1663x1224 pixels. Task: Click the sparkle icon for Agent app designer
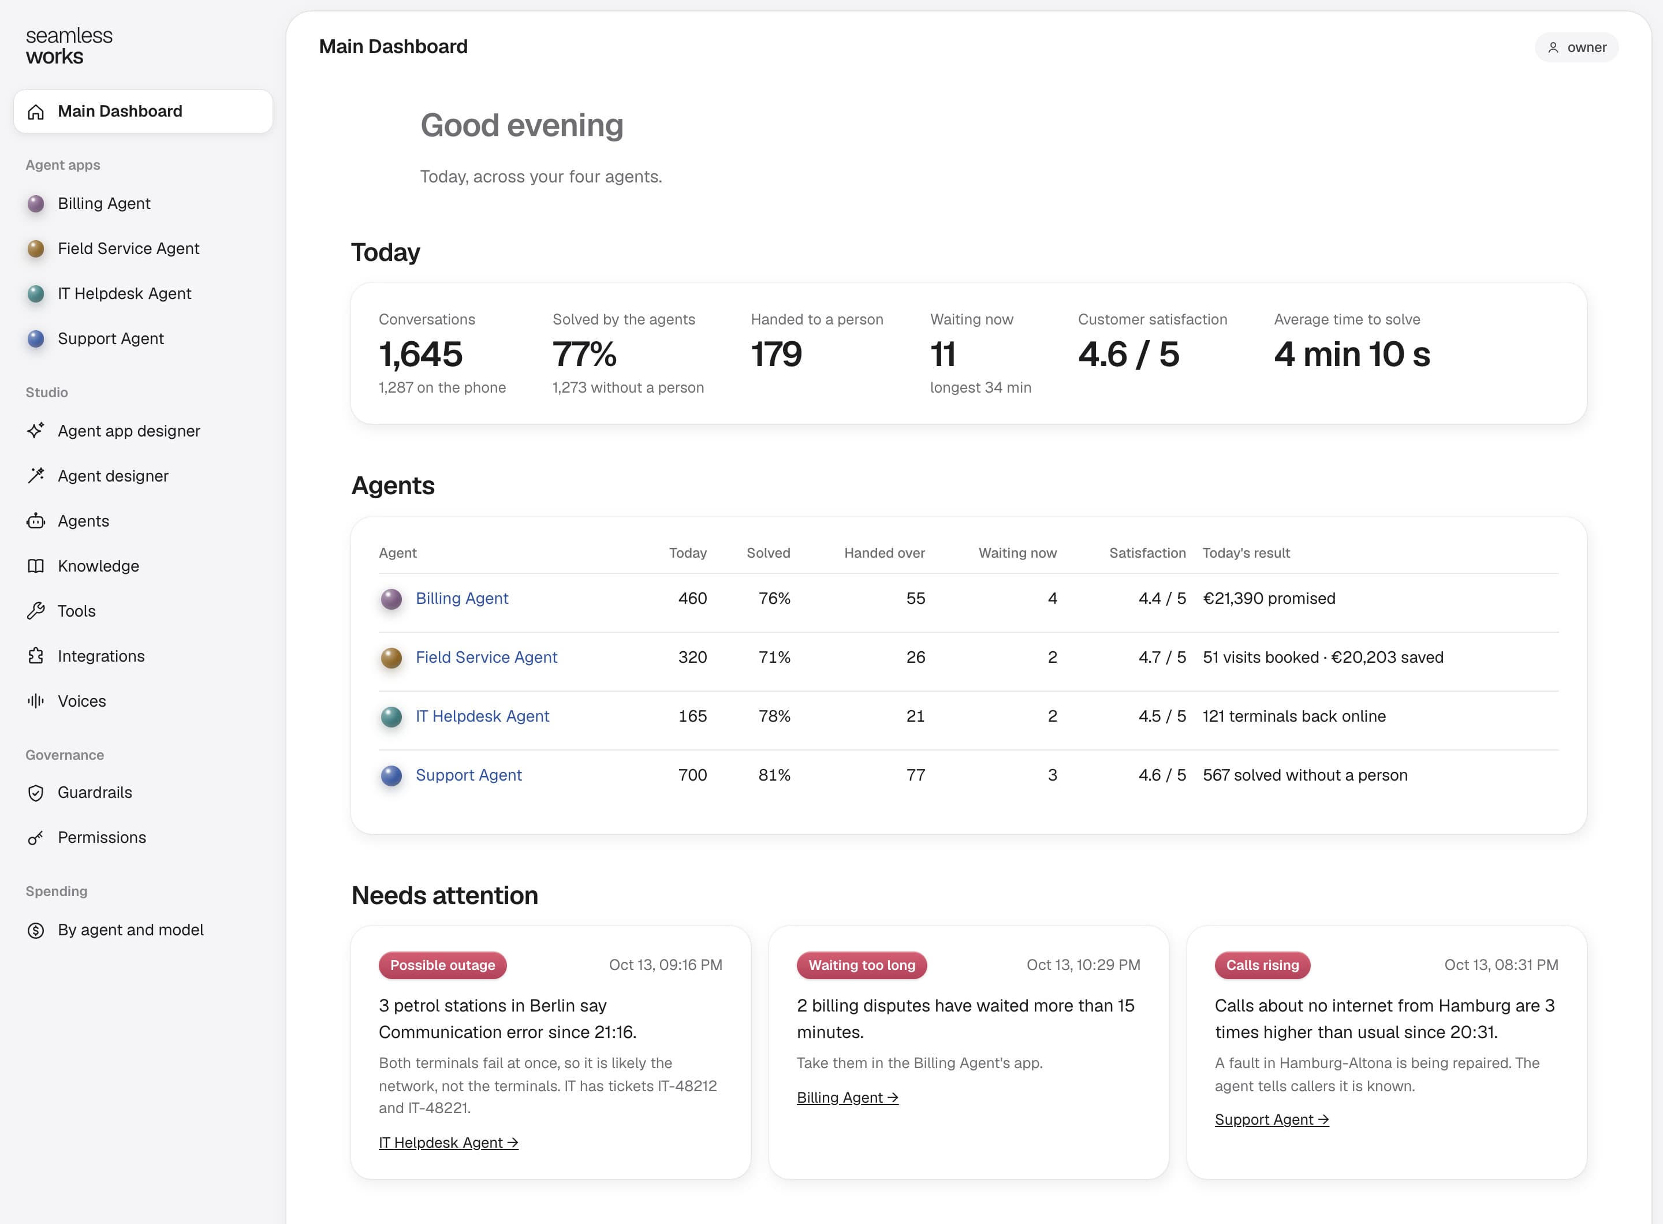tap(36, 431)
